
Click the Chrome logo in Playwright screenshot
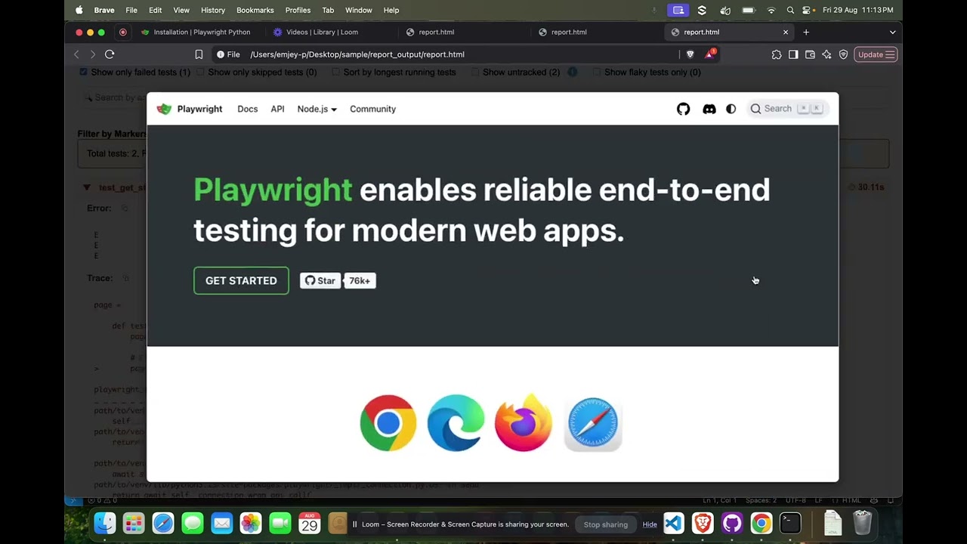click(x=388, y=423)
